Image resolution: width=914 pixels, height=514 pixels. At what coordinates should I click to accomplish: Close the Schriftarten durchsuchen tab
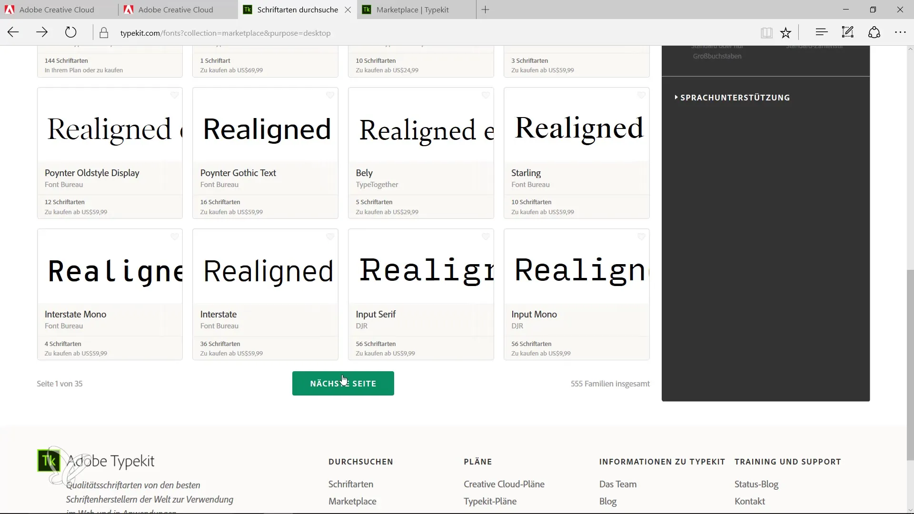click(348, 10)
